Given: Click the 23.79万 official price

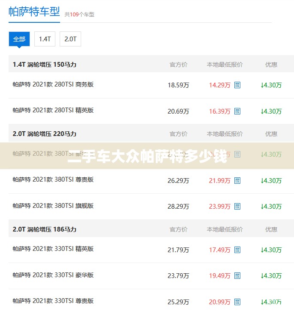Looking at the screenshot, I should click(x=178, y=275).
